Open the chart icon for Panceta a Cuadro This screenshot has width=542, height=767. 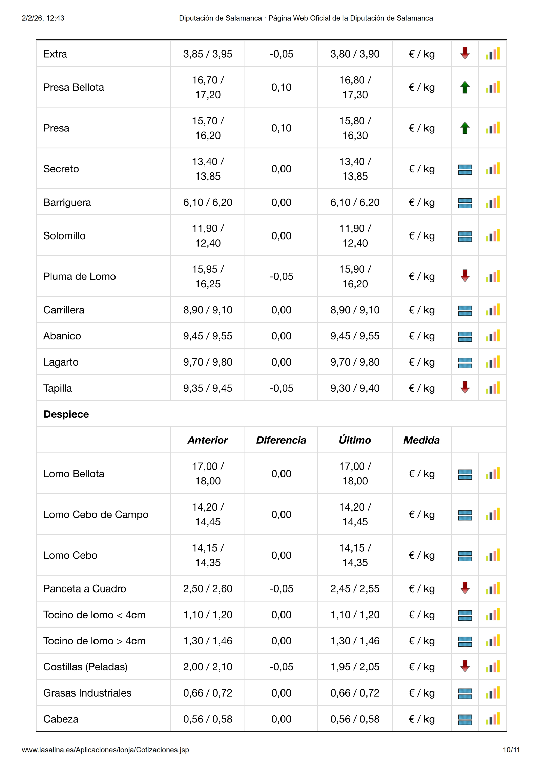493,588
